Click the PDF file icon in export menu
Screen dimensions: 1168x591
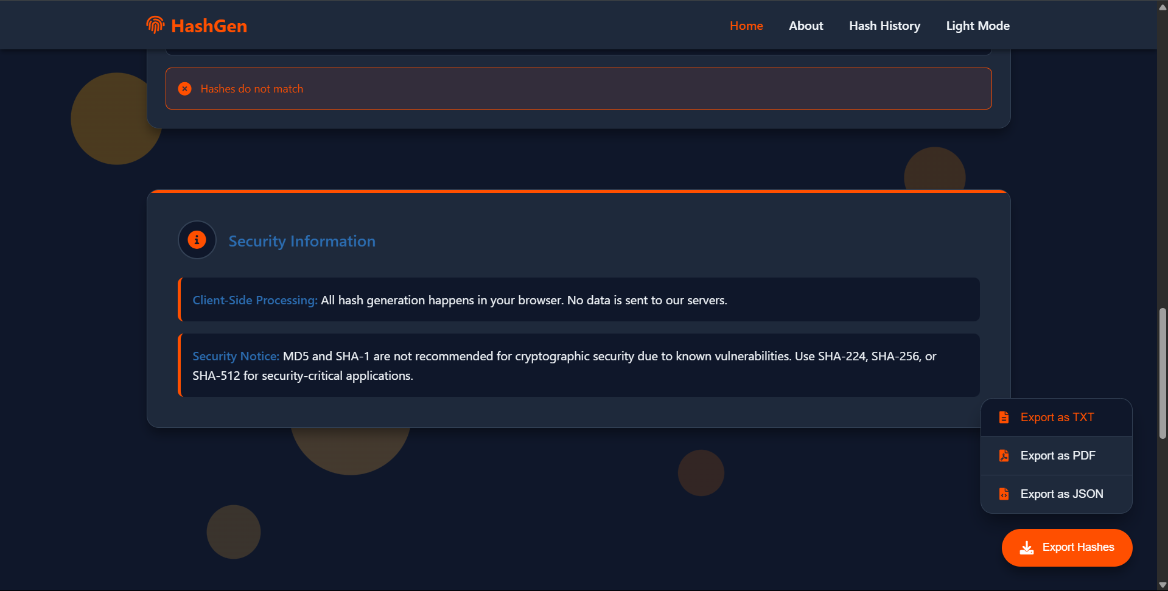(x=1004, y=456)
